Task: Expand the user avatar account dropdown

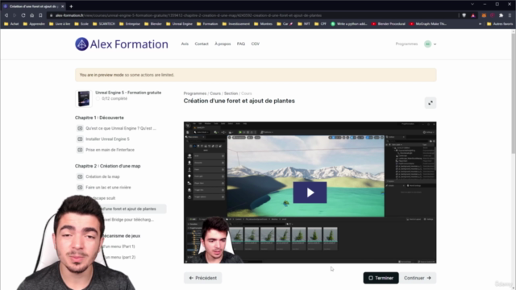Action: (431, 44)
